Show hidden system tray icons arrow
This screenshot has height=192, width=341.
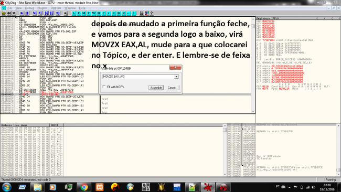click(289, 187)
